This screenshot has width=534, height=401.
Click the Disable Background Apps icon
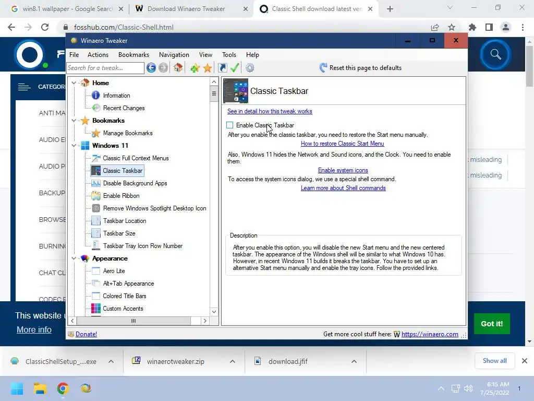[96, 183]
